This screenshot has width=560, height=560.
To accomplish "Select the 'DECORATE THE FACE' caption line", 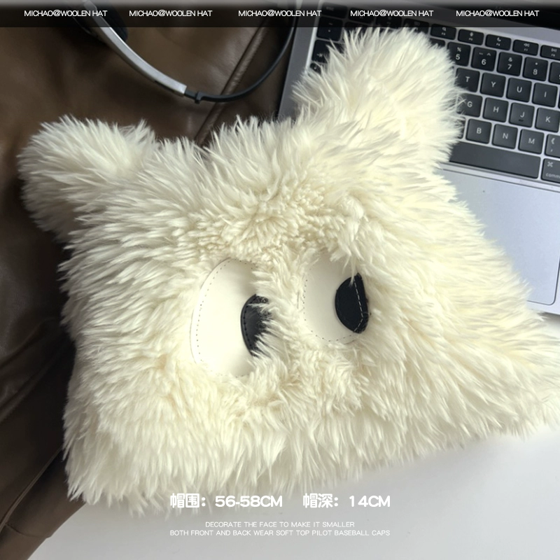I will [280, 524].
